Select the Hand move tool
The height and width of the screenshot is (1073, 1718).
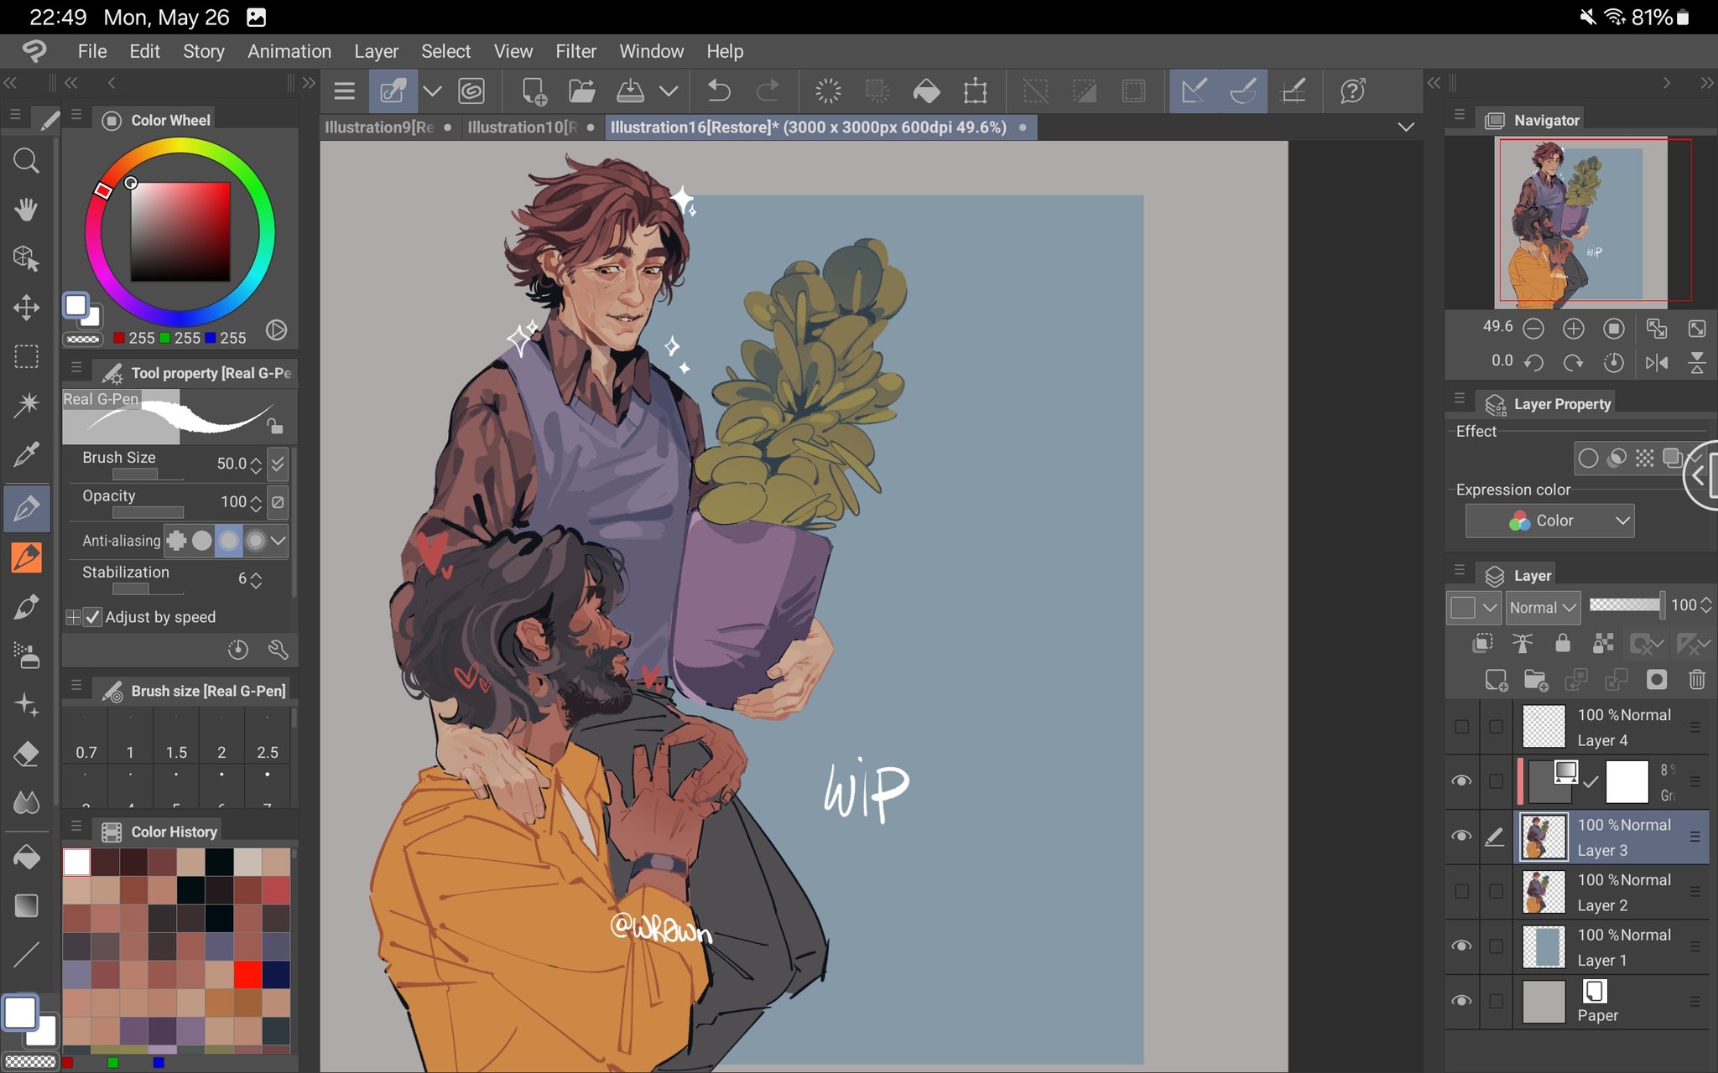click(x=26, y=210)
